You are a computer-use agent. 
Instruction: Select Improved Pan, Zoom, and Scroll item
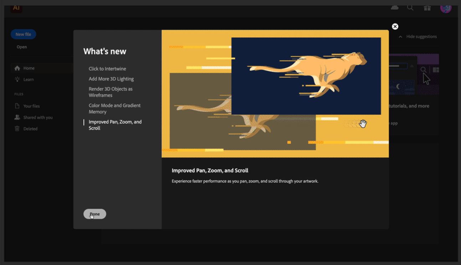tap(115, 125)
